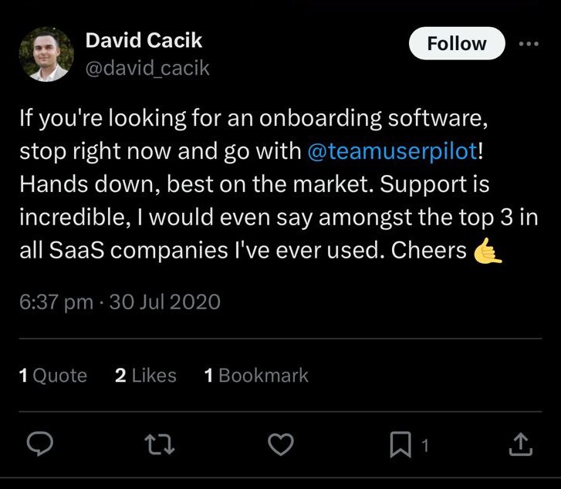Open the 1 Bookmark stat

point(255,376)
